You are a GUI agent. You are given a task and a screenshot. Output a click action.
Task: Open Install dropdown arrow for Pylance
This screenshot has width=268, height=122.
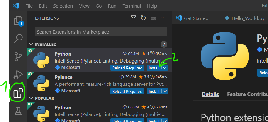(165, 91)
